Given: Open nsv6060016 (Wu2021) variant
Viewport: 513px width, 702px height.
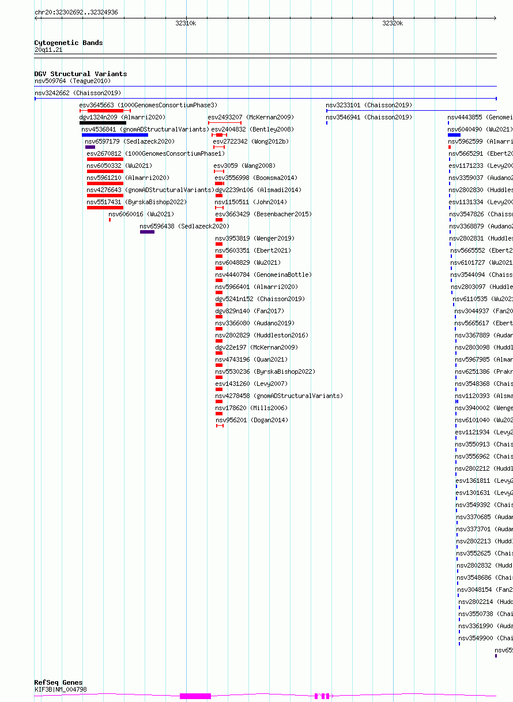Looking at the screenshot, I should click(141, 215).
